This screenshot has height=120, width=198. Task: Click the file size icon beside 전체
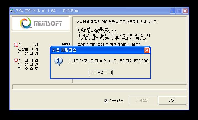(x=16, y=45)
